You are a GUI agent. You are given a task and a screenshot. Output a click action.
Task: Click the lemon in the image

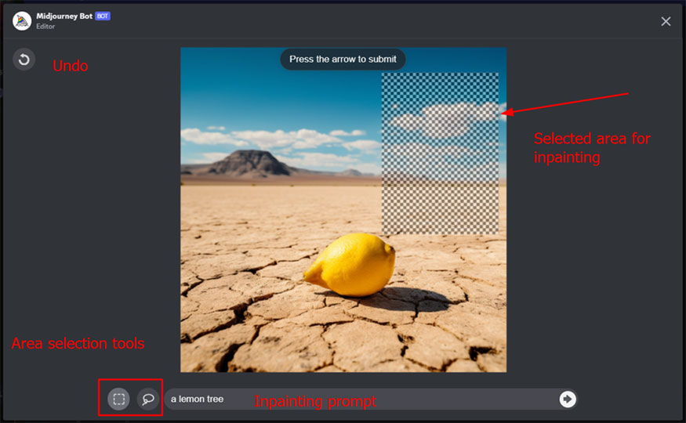click(350, 265)
